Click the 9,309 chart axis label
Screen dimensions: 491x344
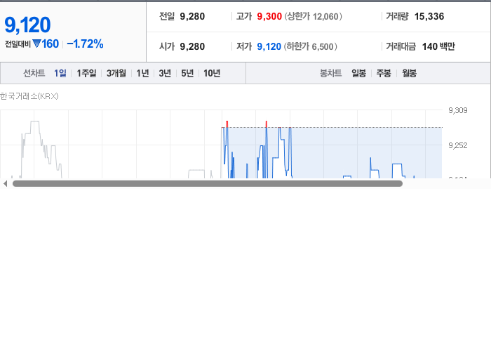coord(458,110)
